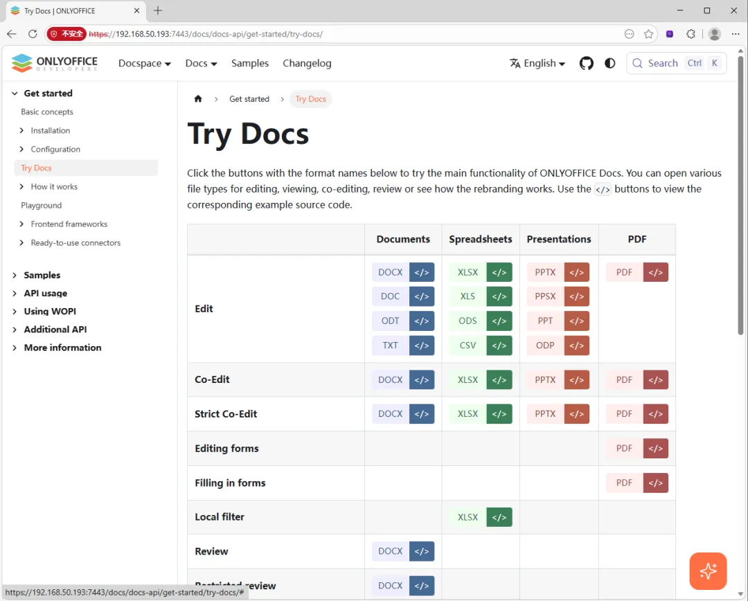Expand Ready-to-use connectors section
Viewport: 748px width, 601px height.
tap(21, 243)
